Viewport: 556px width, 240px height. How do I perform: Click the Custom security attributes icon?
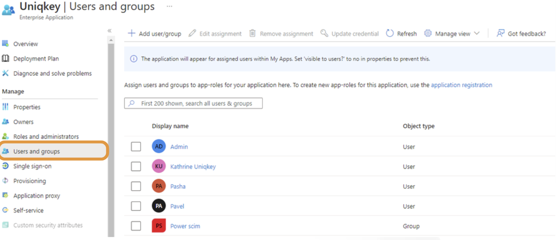pos(5,225)
